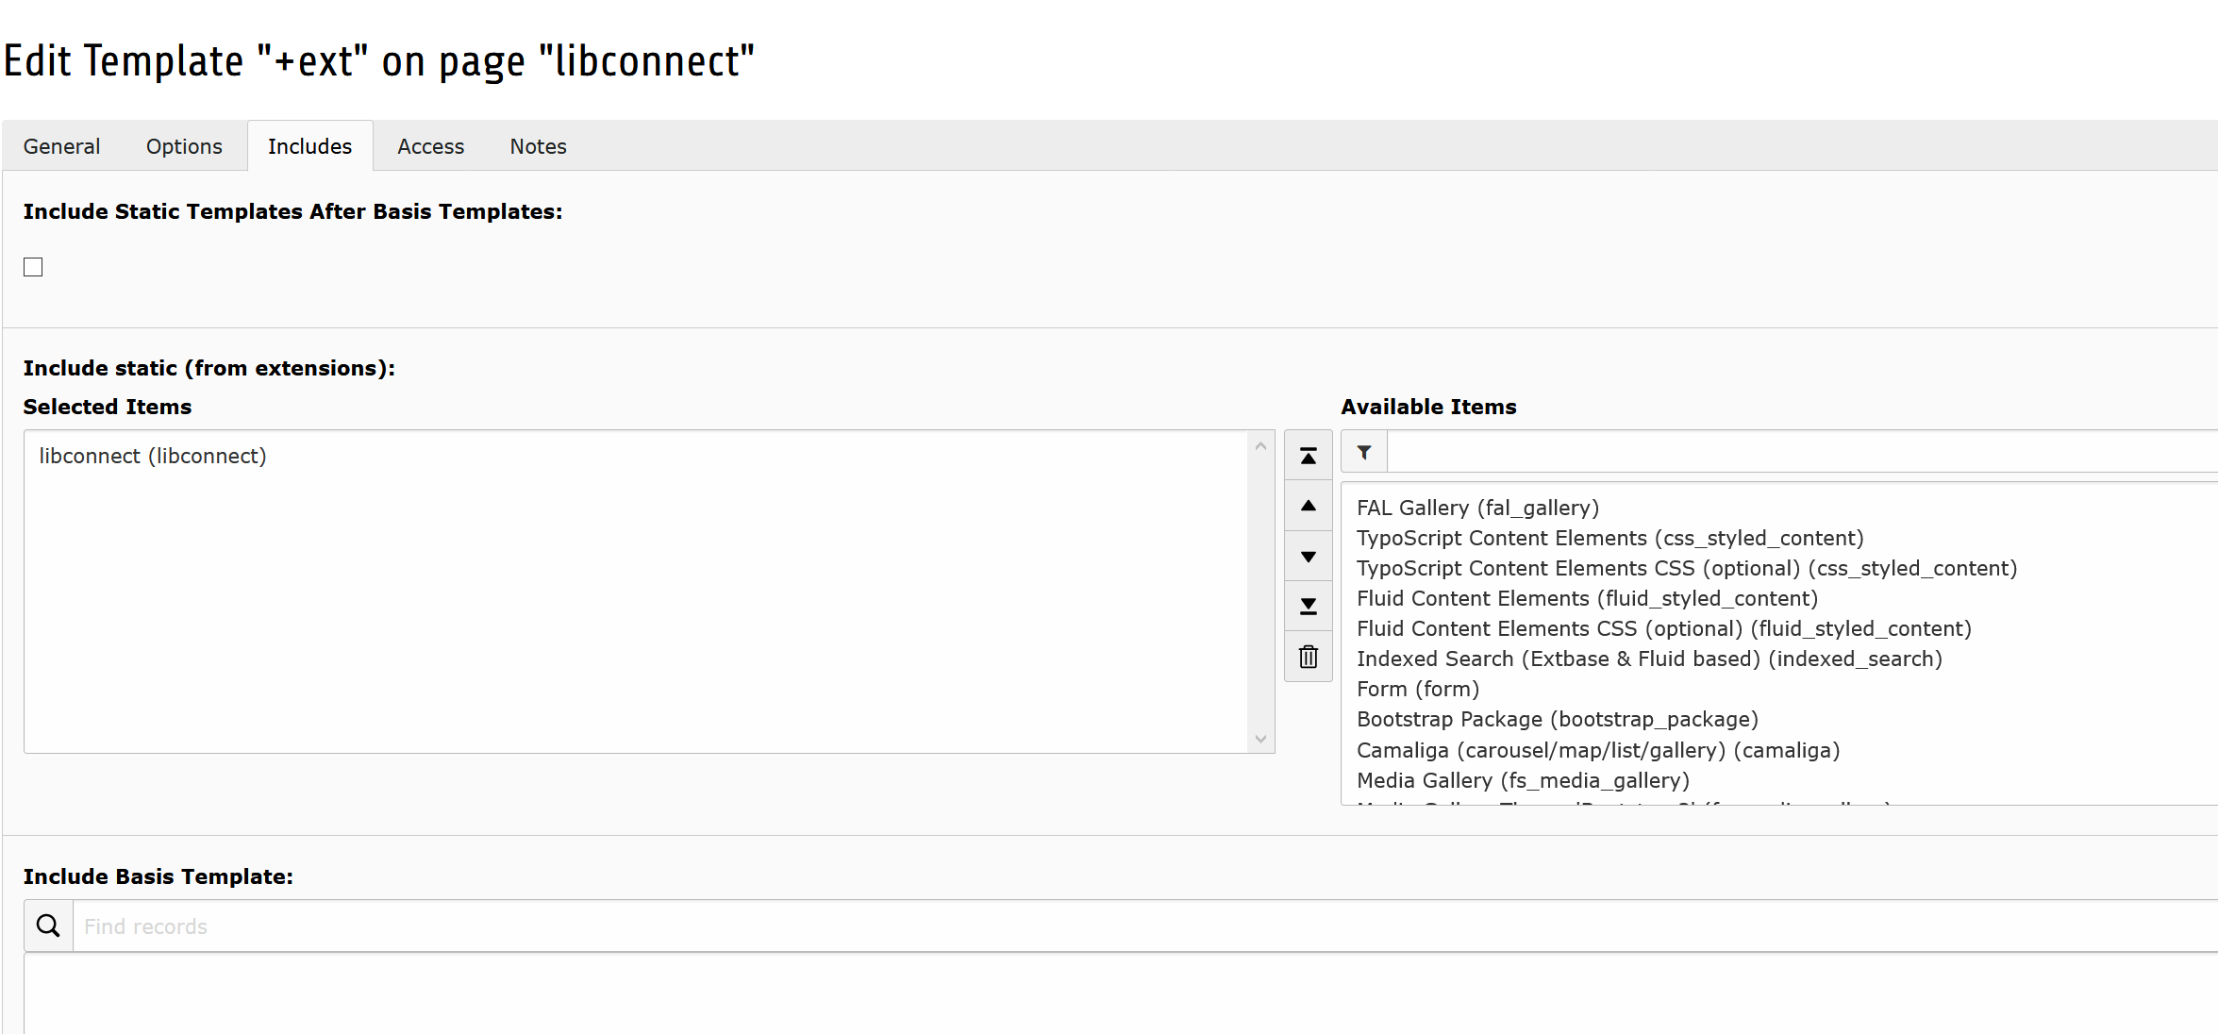Choose Bootstrap Package from Available Items
The height and width of the screenshot is (1034, 2218).
[1557, 719]
